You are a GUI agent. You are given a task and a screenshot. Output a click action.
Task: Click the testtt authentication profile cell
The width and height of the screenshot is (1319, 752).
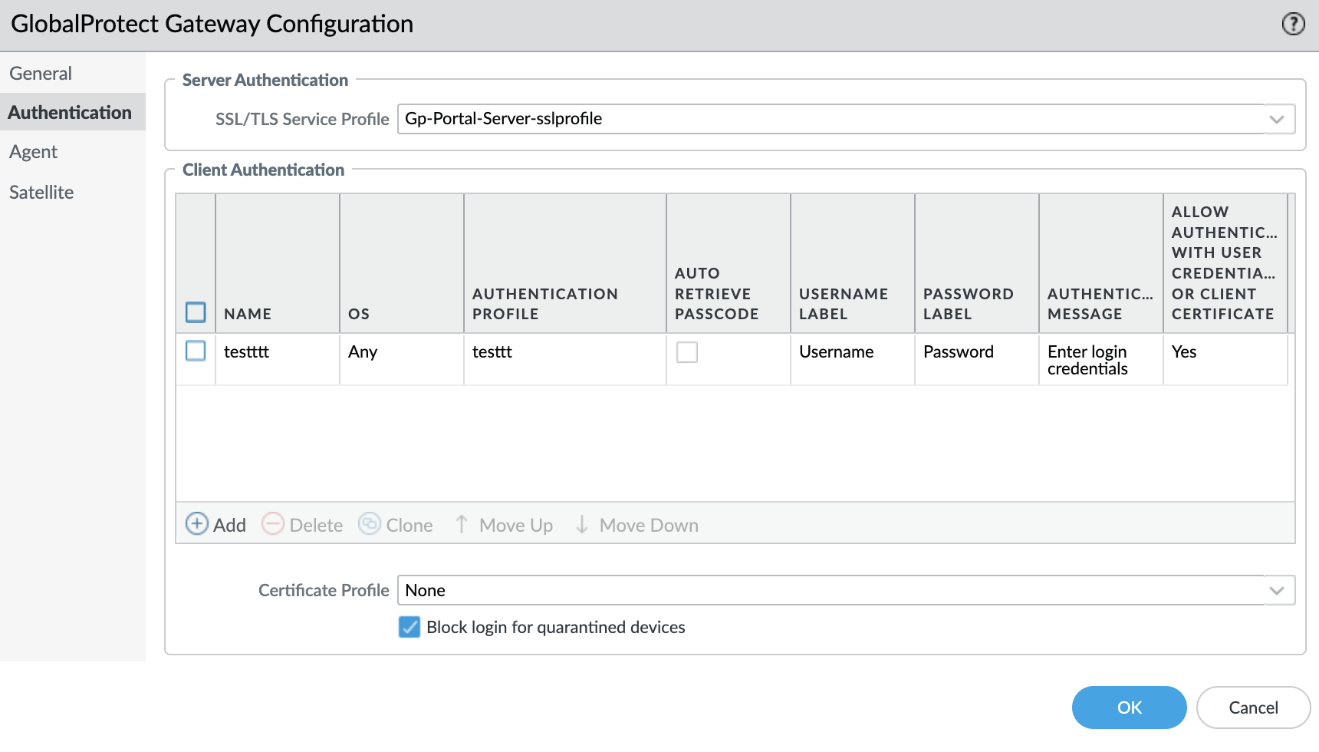[492, 352]
